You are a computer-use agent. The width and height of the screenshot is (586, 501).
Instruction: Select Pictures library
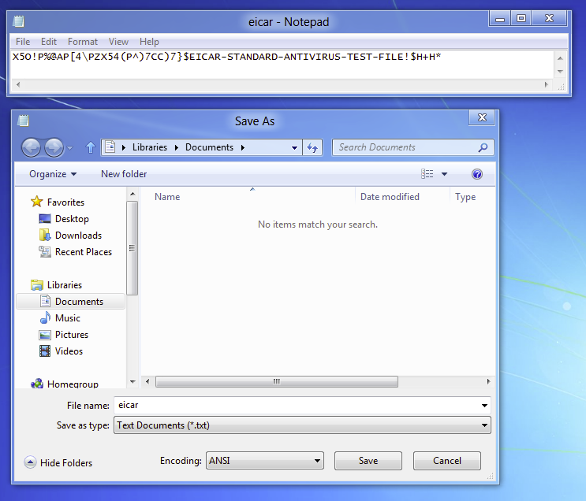[x=72, y=335]
